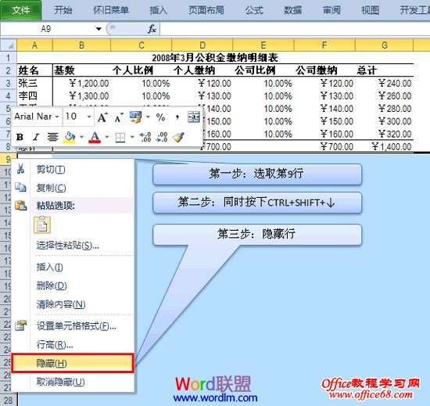Click cell ¥1,200.00 in 张三 row
Image resolution: width=430 pixels, height=406 pixels.
coord(81,83)
